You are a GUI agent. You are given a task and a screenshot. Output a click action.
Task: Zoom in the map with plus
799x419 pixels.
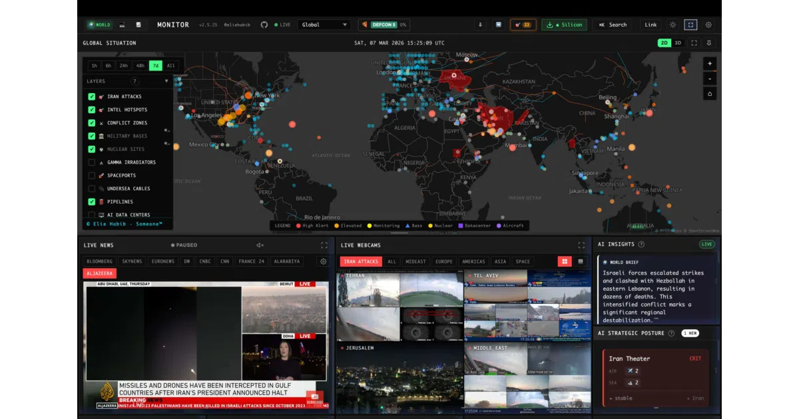coord(710,63)
